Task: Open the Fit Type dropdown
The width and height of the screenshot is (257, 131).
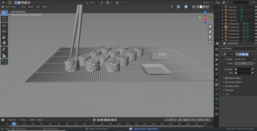Action: pos(244,59)
